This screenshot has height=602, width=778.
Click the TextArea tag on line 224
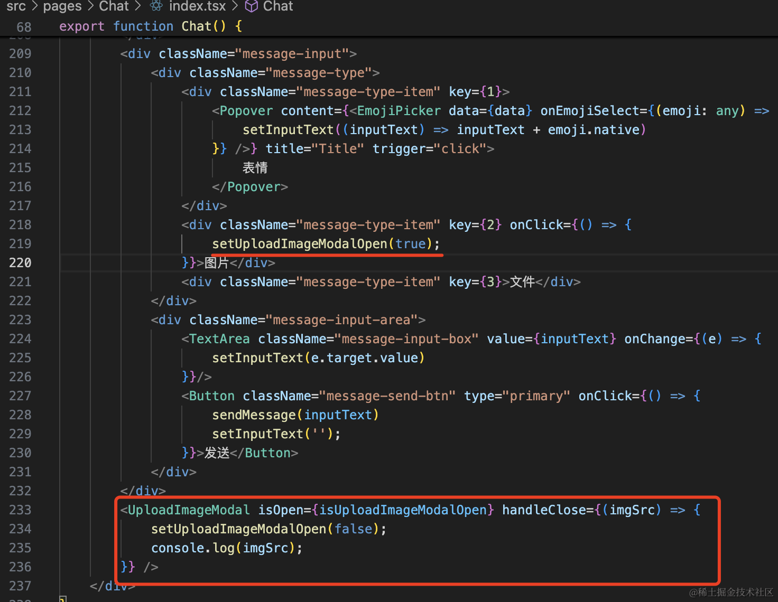click(219, 339)
